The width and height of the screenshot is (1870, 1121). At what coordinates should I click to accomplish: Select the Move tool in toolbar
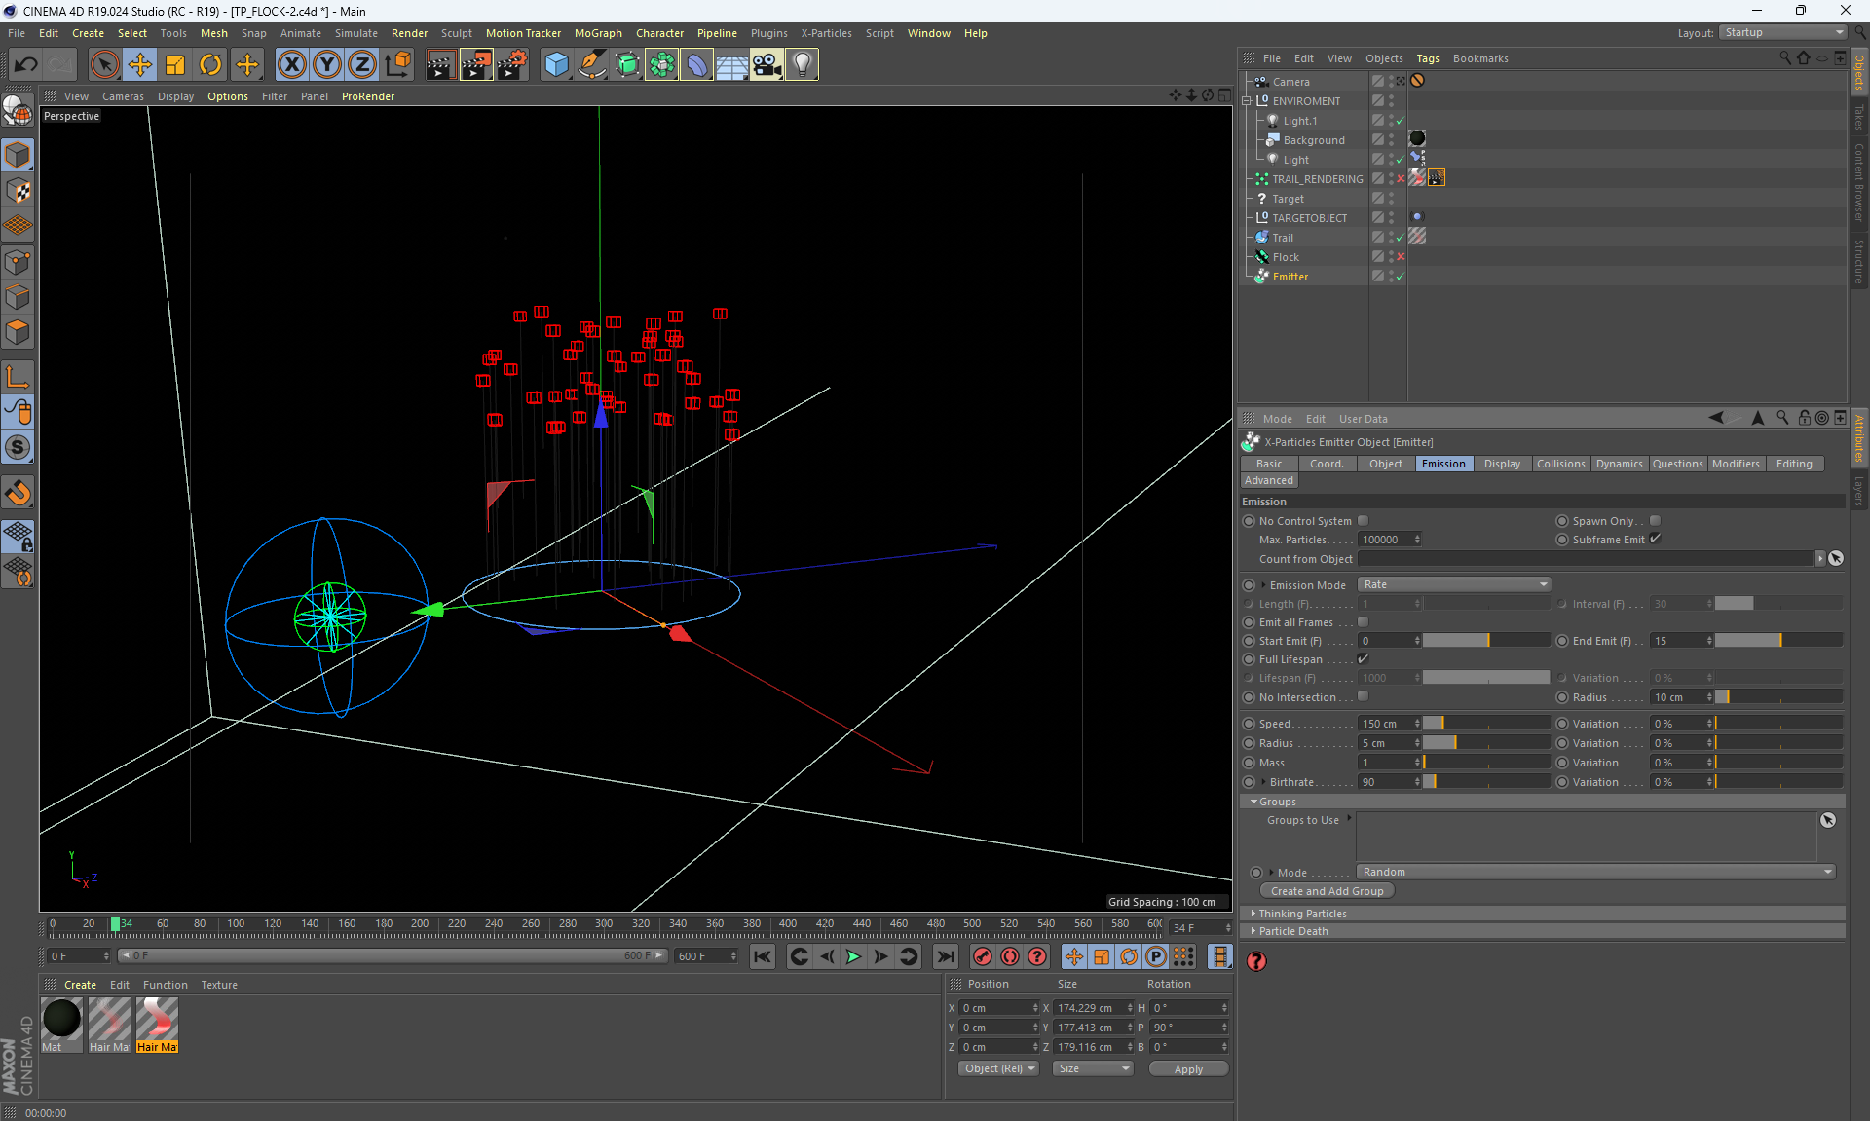[x=140, y=65]
